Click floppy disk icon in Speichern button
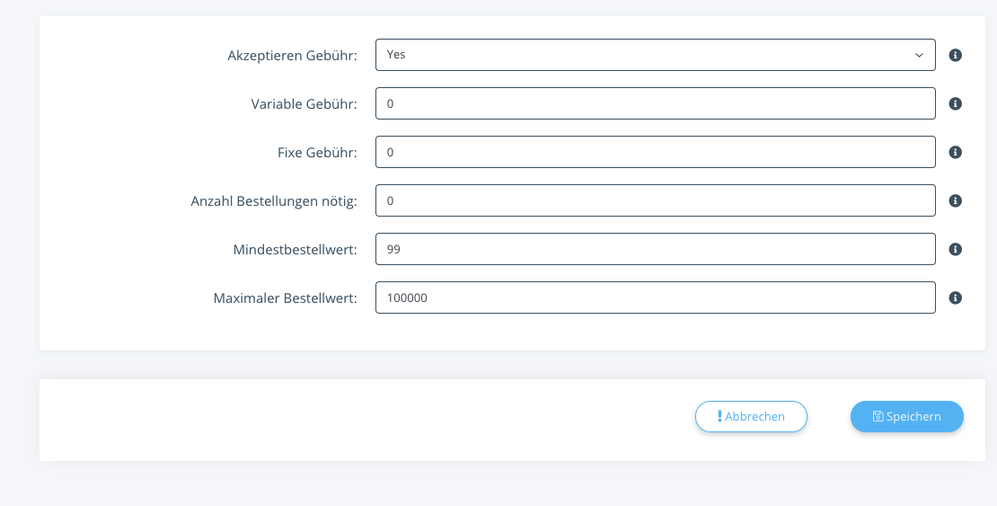This screenshot has width=997, height=506. pos(878,416)
